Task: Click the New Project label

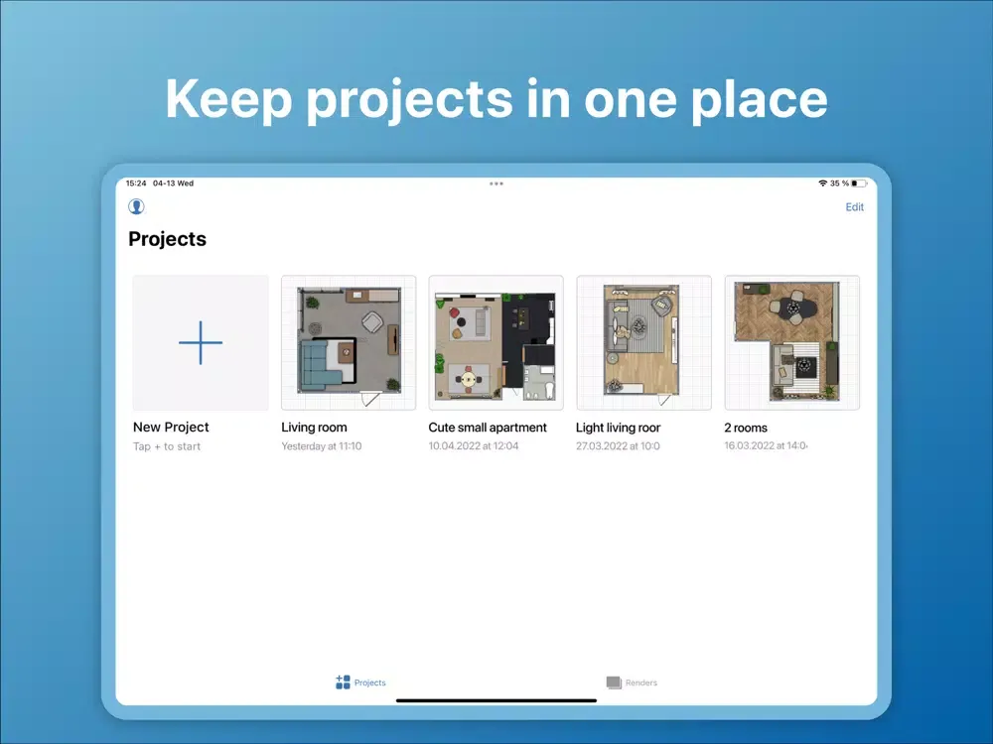Action: coord(171,427)
